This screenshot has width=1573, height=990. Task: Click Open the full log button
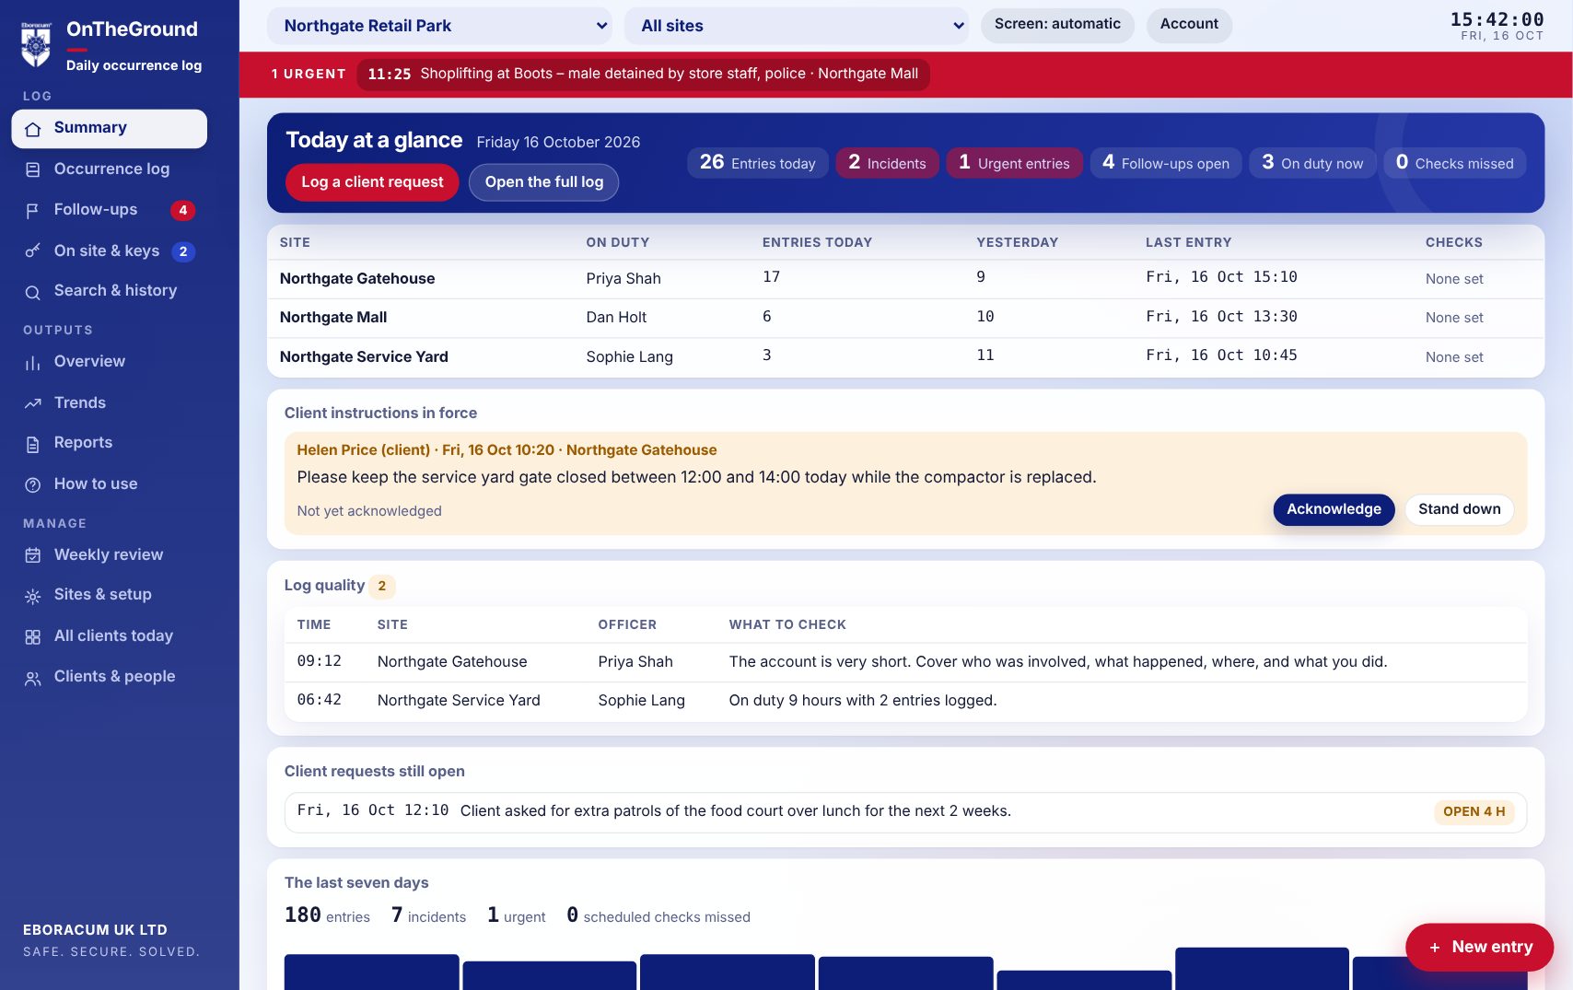544,182
